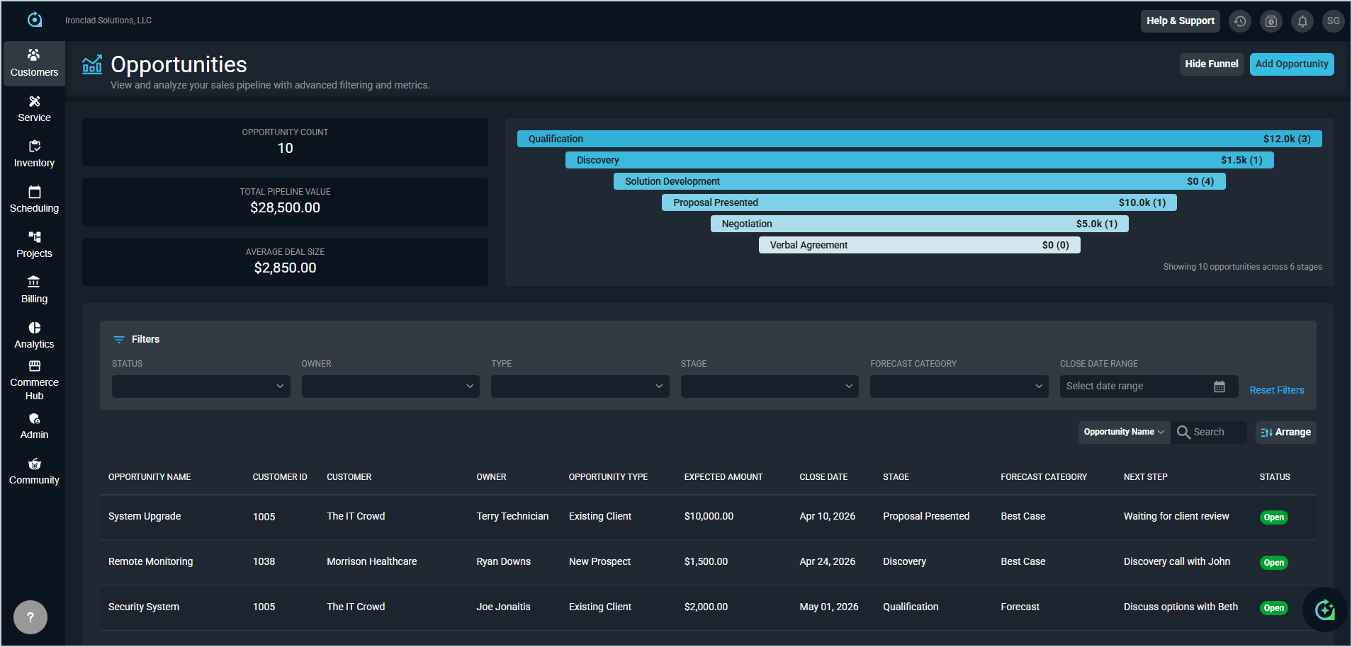Screen dimensions: 1352x647
Task: Click the Search input field
Action: (x=1217, y=432)
